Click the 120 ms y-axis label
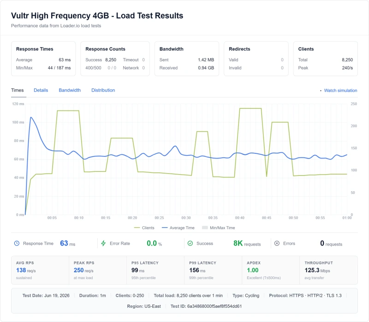 [x=18, y=104]
